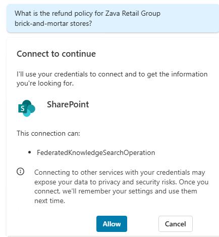The width and height of the screenshot is (219, 237).
Task: Click the white S tile in the SharePoint logo
Action: (x=22, y=108)
